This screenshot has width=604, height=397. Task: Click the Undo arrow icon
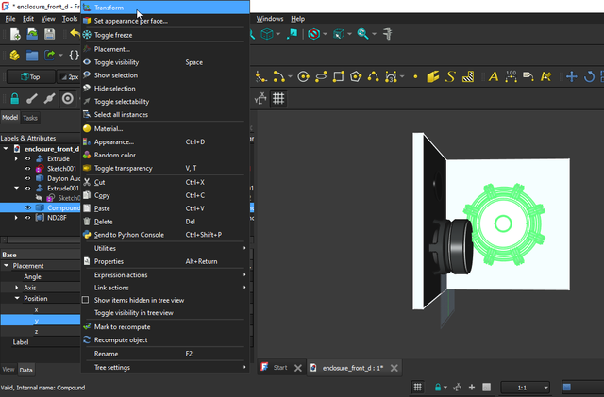pyautogui.click(x=75, y=34)
